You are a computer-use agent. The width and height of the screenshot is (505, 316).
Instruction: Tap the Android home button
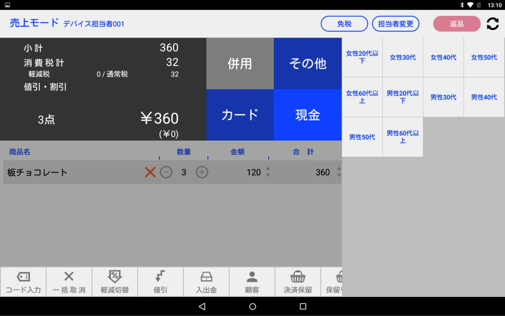pos(252,306)
